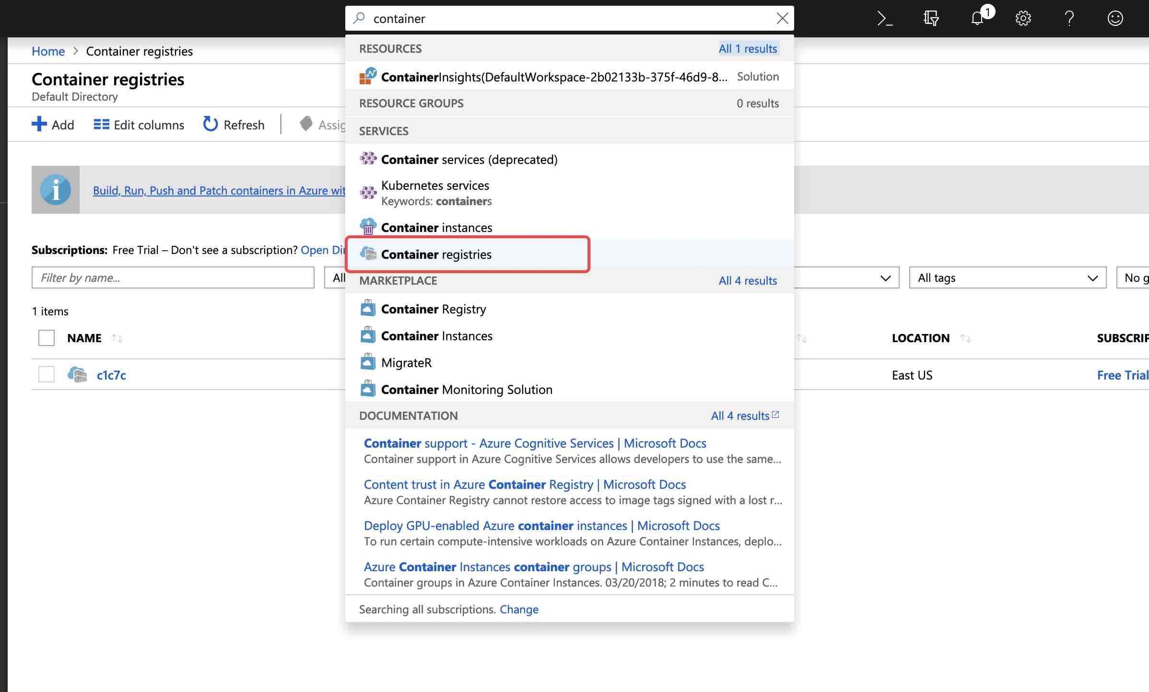Screen dimensions: 1149x692
Task: Open the Directory and subscription filter icon
Action: [x=931, y=19]
